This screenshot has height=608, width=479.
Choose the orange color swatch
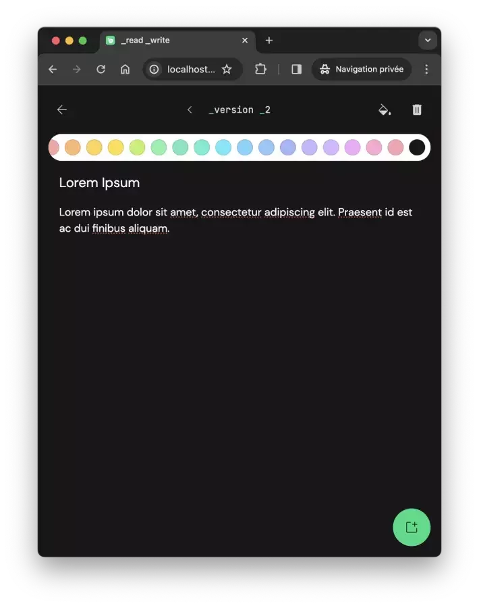click(72, 147)
